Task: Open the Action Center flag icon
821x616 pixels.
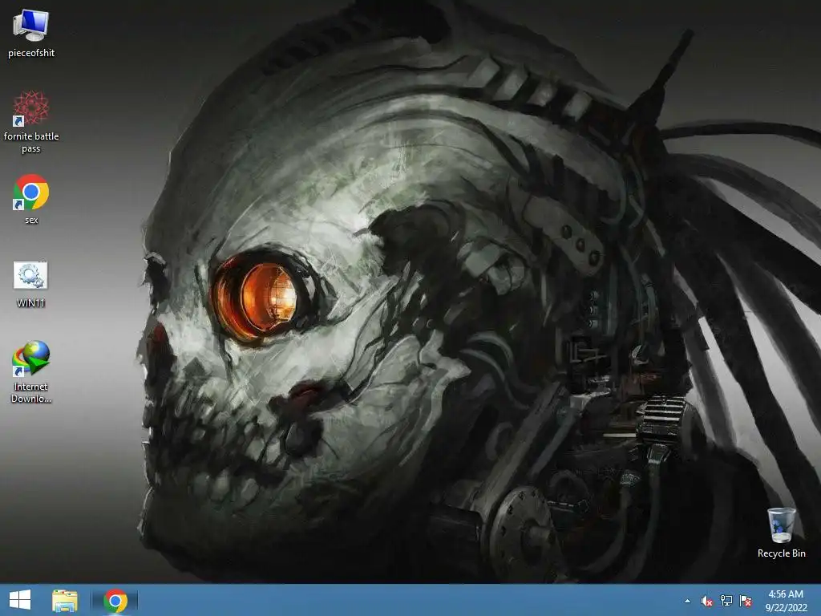Action: (746, 601)
